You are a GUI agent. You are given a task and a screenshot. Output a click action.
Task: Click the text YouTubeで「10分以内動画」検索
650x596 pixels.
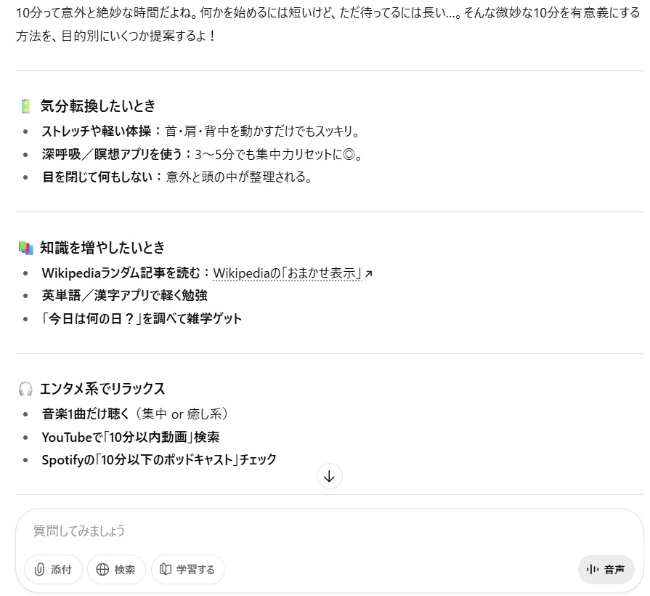coord(131,437)
